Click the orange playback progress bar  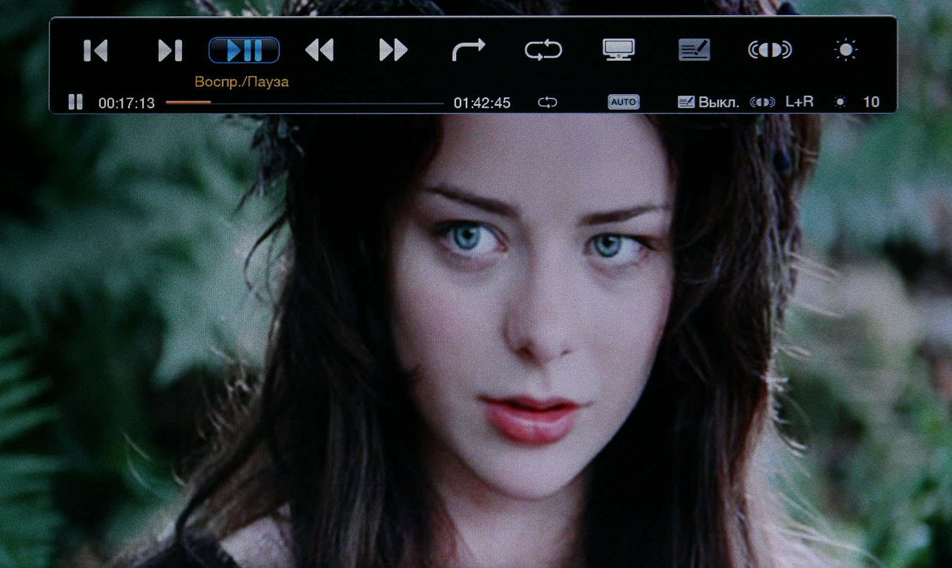point(188,103)
